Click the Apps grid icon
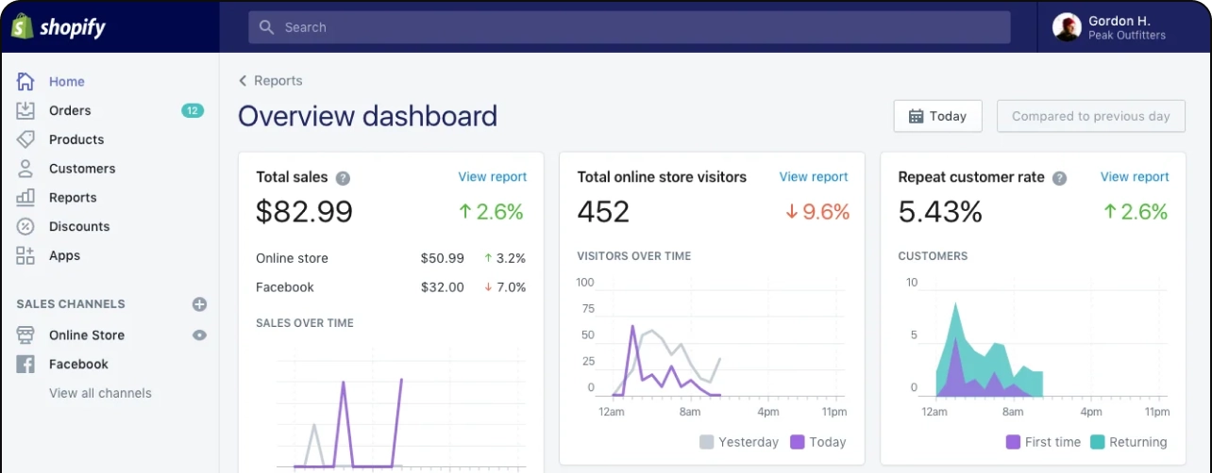Viewport: 1212px width, 473px height. point(25,255)
